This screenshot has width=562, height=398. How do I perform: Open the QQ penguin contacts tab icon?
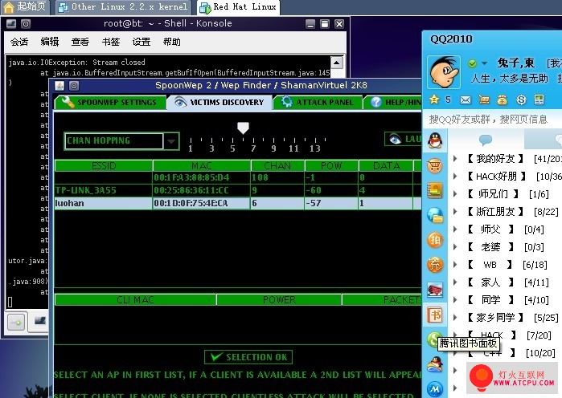click(x=435, y=140)
